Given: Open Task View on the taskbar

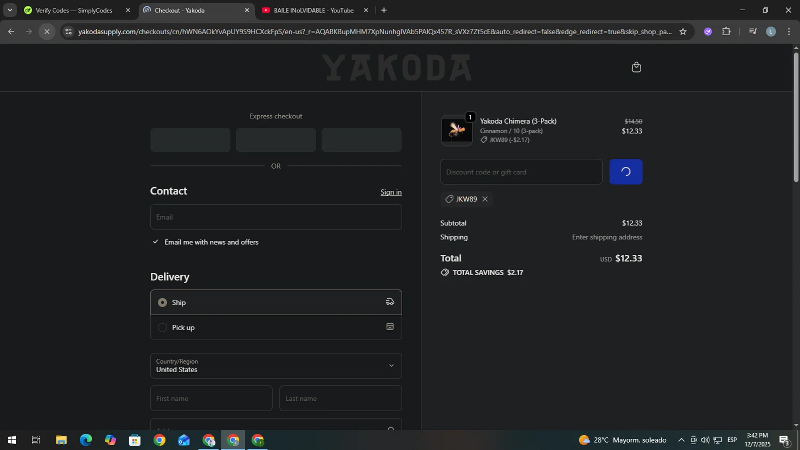Looking at the screenshot, I should pos(36,440).
